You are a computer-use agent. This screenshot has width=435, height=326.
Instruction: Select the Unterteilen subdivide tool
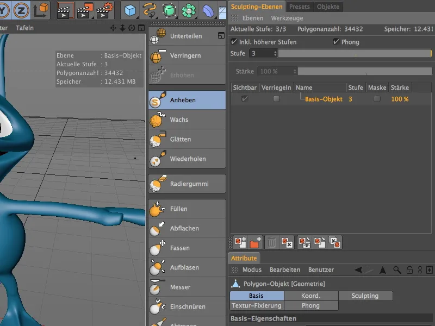point(187,36)
